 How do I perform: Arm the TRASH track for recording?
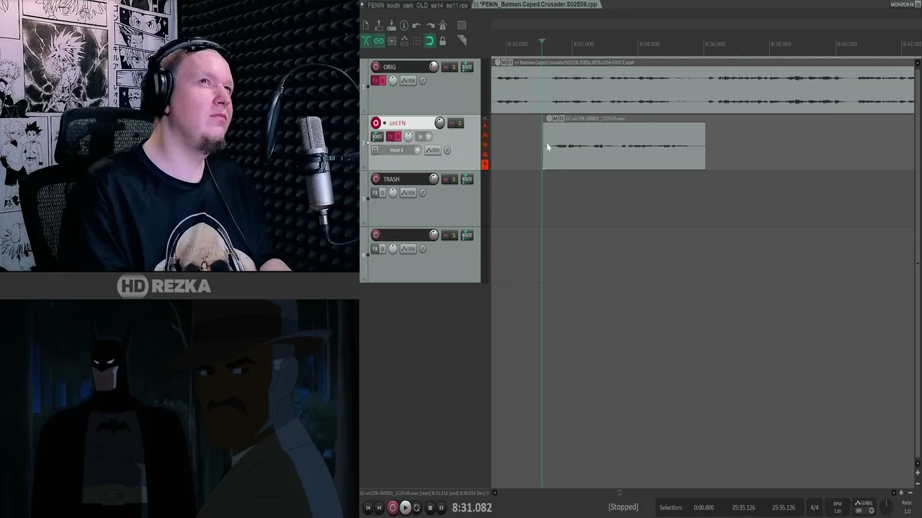(x=375, y=179)
